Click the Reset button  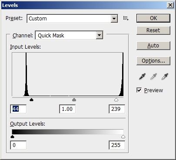point(153,30)
